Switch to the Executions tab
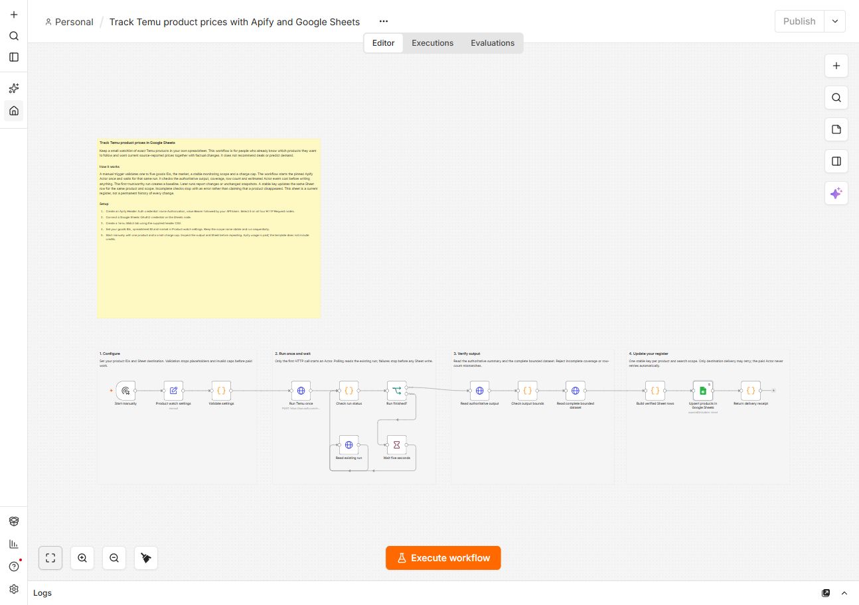The image size is (859, 605). click(x=432, y=43)
